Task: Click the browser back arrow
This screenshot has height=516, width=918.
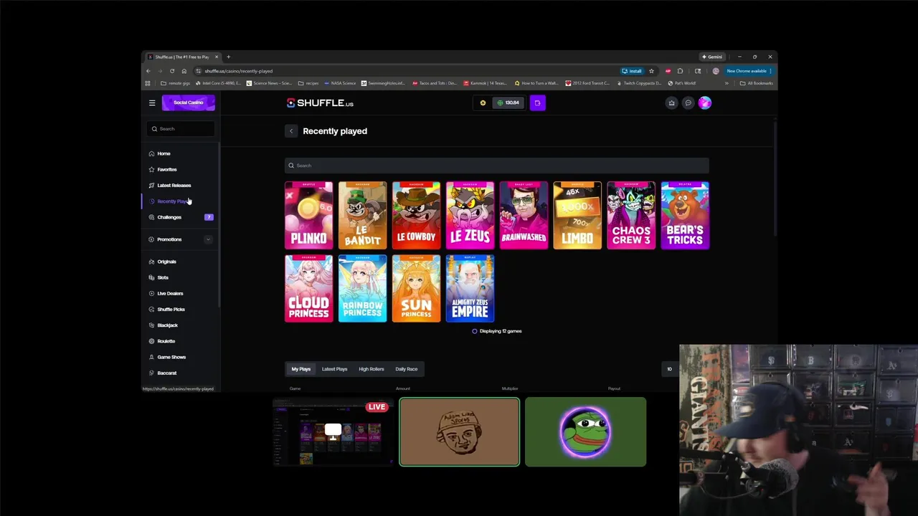Action: [x=148, y=71]
